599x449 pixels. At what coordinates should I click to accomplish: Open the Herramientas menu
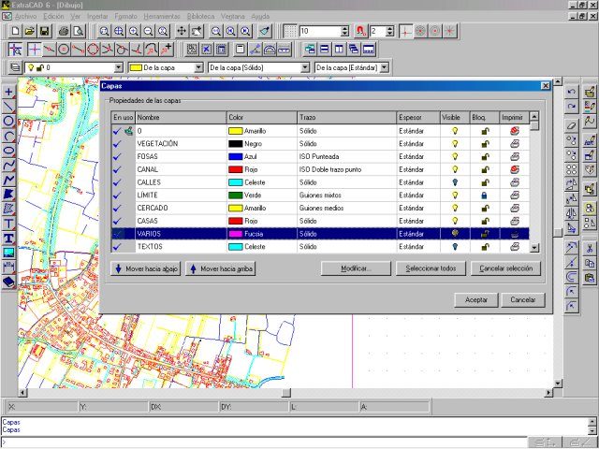[x=162, y=17]
